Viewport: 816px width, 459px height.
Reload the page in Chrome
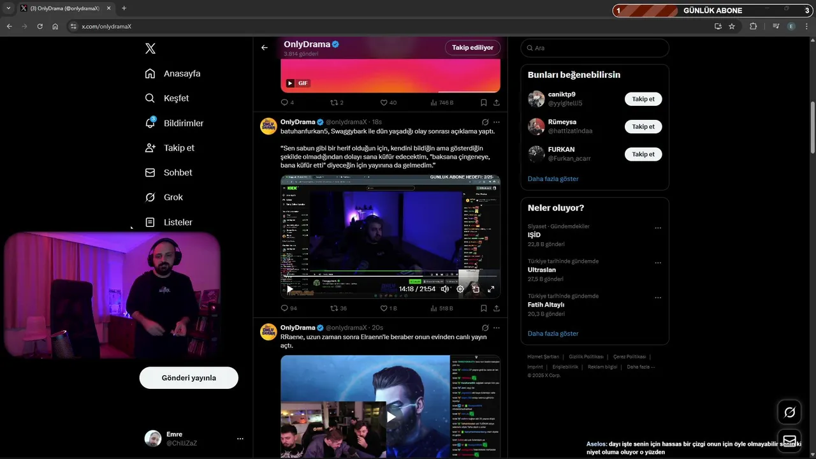[40, 26]
